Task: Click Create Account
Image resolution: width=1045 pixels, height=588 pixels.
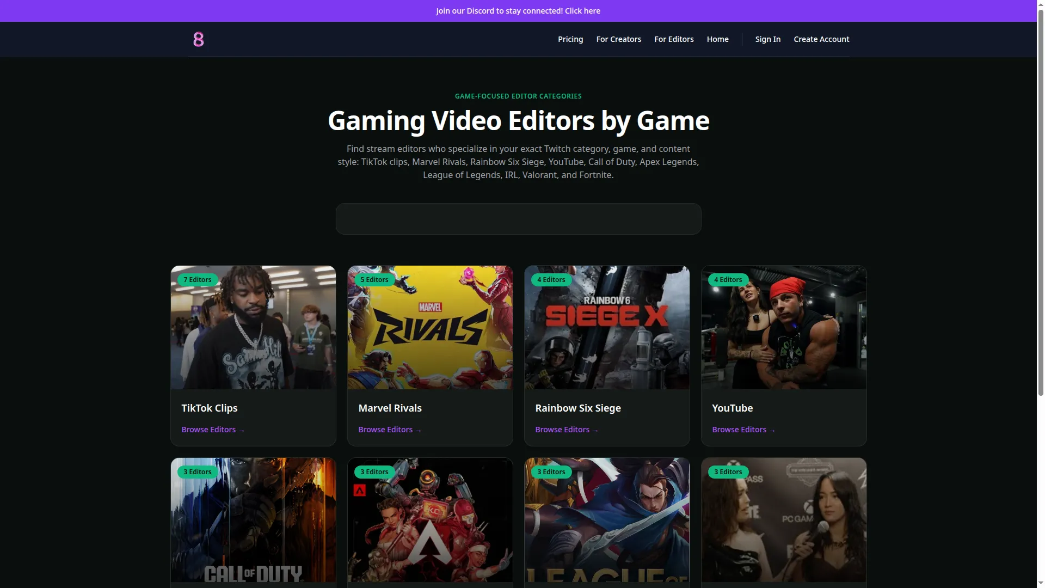Action: coord(821,39)
